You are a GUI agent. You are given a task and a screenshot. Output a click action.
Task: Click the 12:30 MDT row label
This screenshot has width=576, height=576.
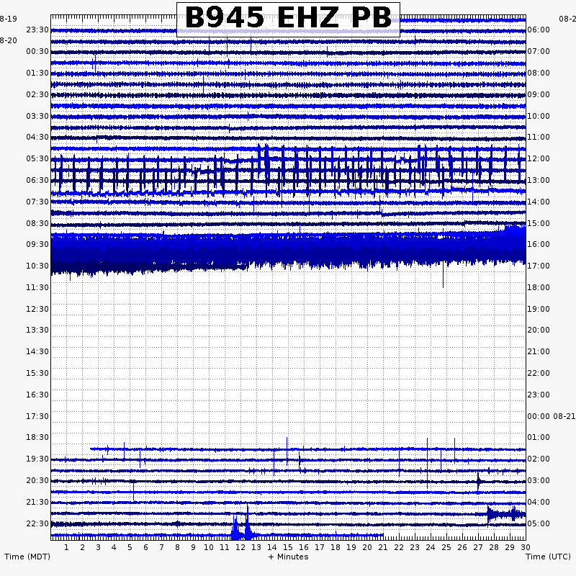coord(37,309)
